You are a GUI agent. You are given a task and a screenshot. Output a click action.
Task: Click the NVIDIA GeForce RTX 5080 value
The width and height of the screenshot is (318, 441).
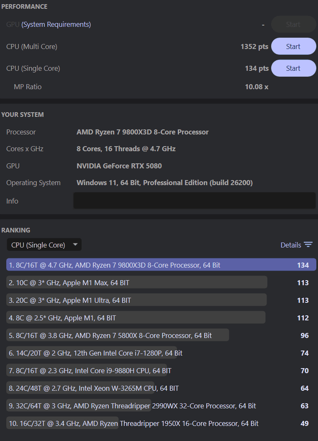[119, 166]
